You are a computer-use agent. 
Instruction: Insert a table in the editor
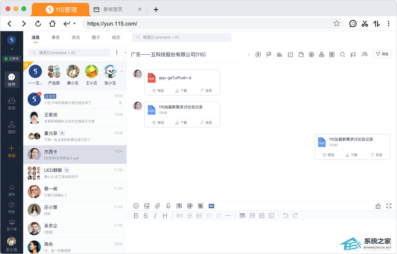coord(242,216)
